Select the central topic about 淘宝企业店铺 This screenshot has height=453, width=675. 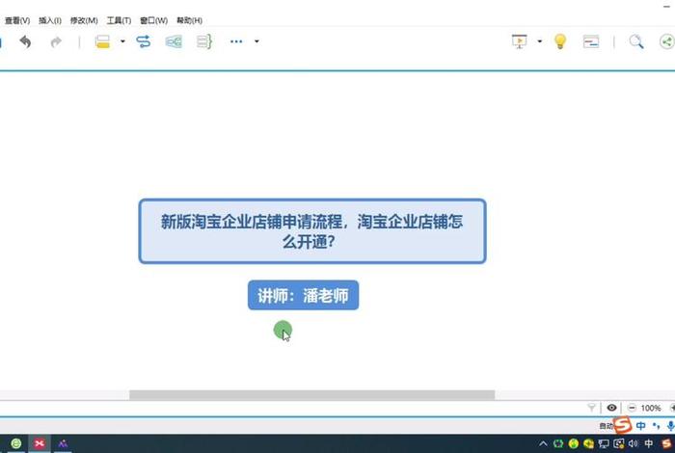312,231
